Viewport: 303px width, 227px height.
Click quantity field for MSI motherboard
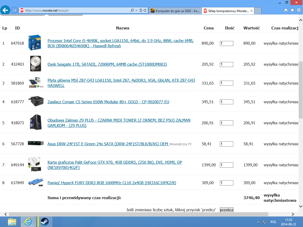tap(226, 83)
